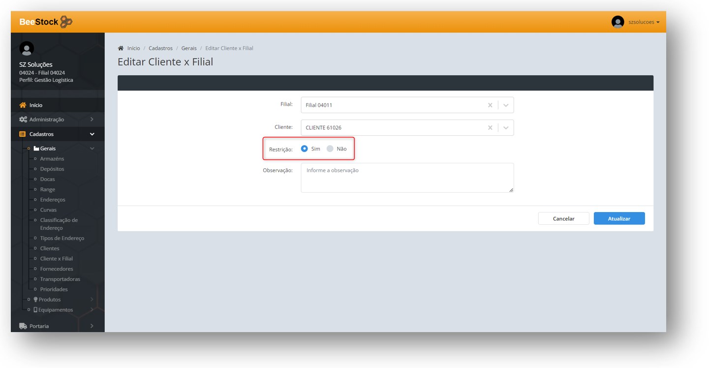Image resolution: width=709 pixels, height=368 pixels.
Task: Select Sim for Restrição
Action: coord(305,149)
